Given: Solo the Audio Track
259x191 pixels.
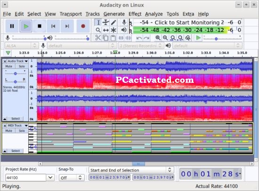Looking at the screenshot, I should point(22,66).
